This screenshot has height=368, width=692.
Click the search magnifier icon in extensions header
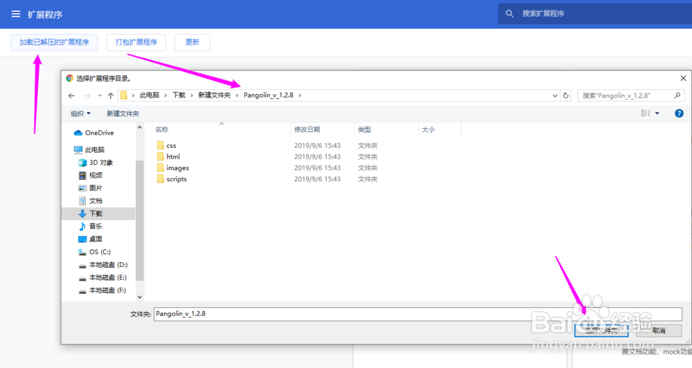pyautogui.click(x=509, y=14)
